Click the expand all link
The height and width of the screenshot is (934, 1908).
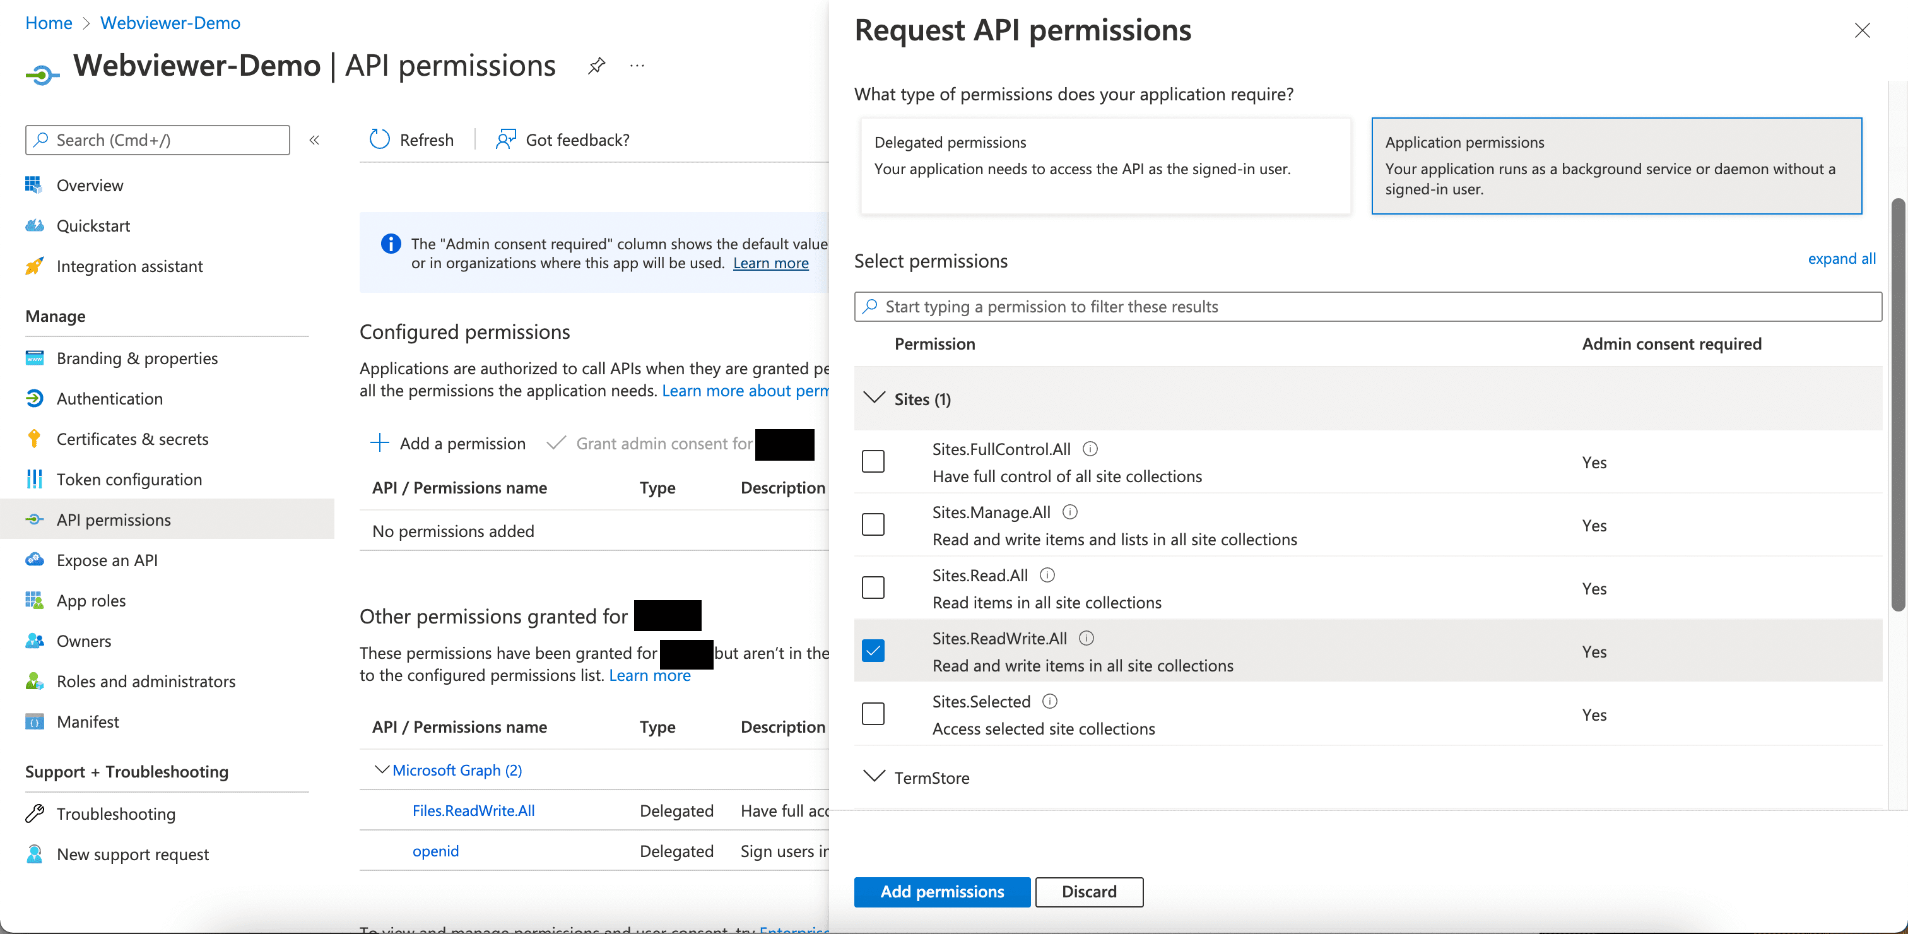(x=1841, y=259)
